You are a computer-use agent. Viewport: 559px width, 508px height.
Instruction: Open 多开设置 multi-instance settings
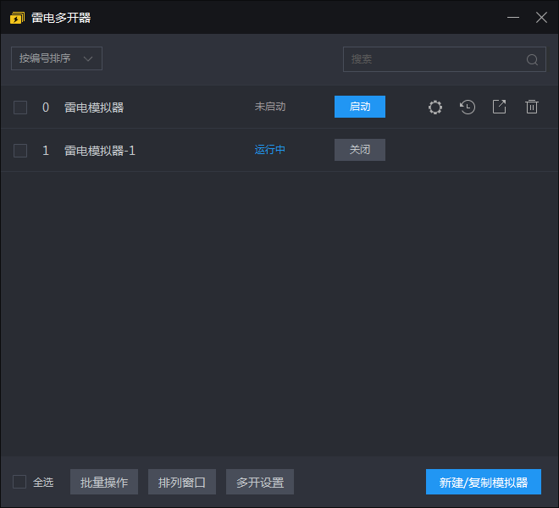tap(260, 483)
